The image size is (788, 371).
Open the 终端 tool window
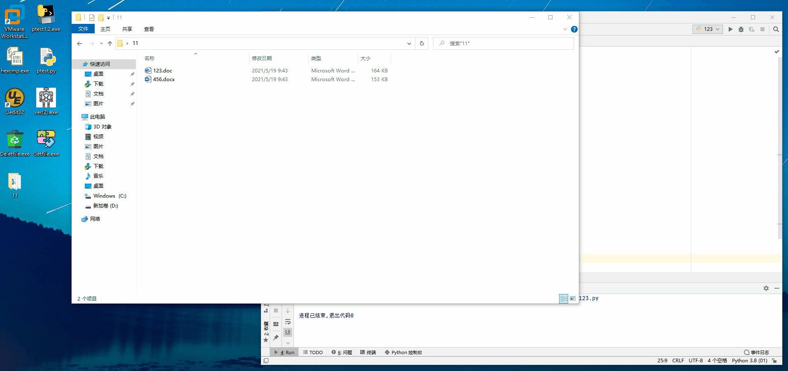[368, 352]
